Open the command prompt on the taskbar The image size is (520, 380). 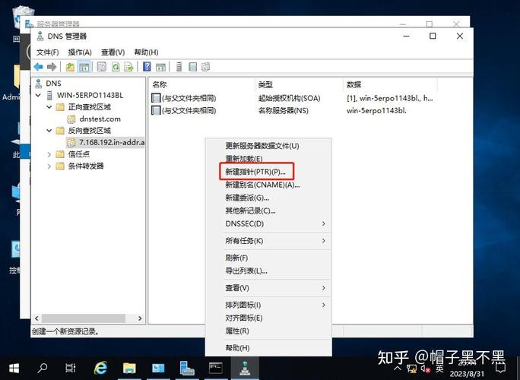[216, 368]
